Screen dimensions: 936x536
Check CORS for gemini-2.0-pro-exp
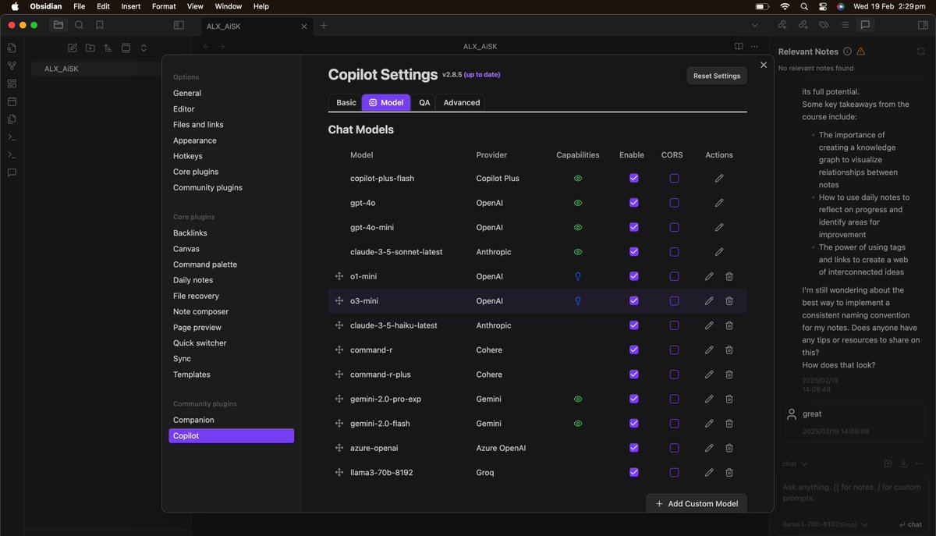(674, 399)
